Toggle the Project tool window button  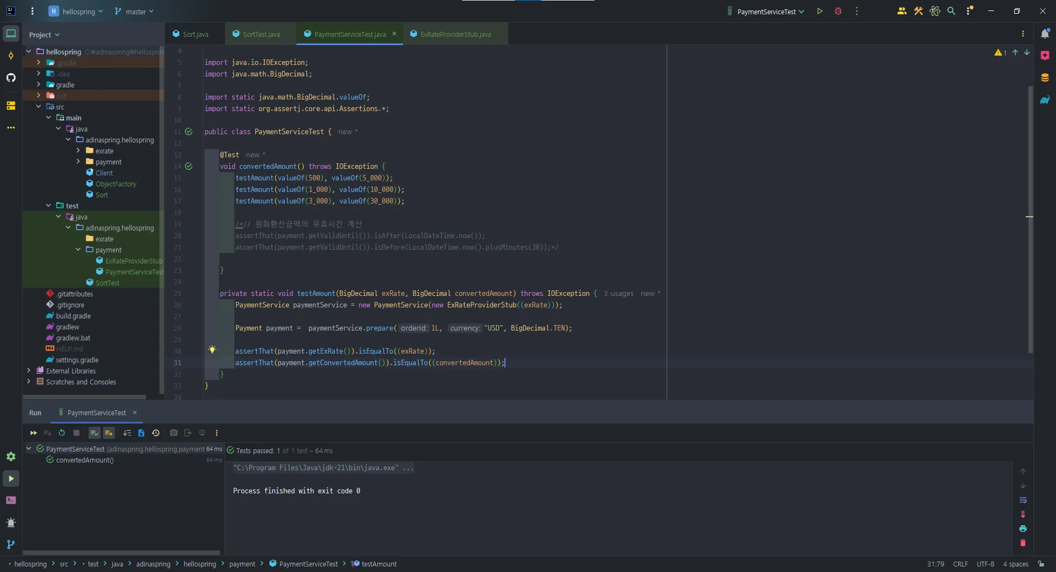click(x=11, y=34)
